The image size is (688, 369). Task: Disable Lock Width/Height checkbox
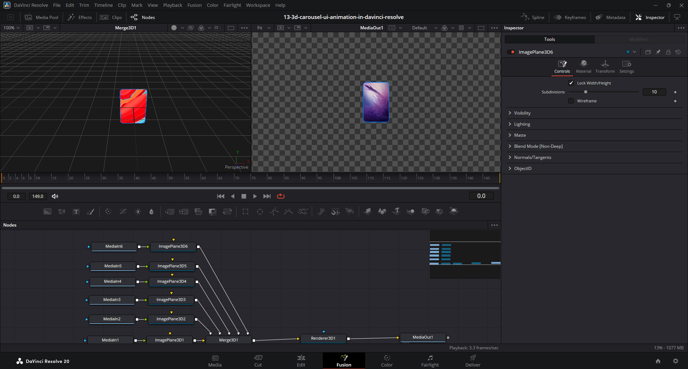point(571,83)
